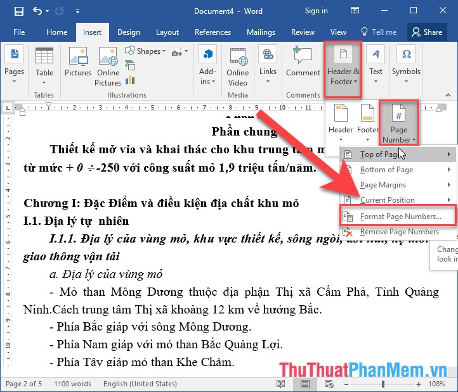Open the File tab
The image size is (458, 392).
pyautogui.click(x=19, y=32)
